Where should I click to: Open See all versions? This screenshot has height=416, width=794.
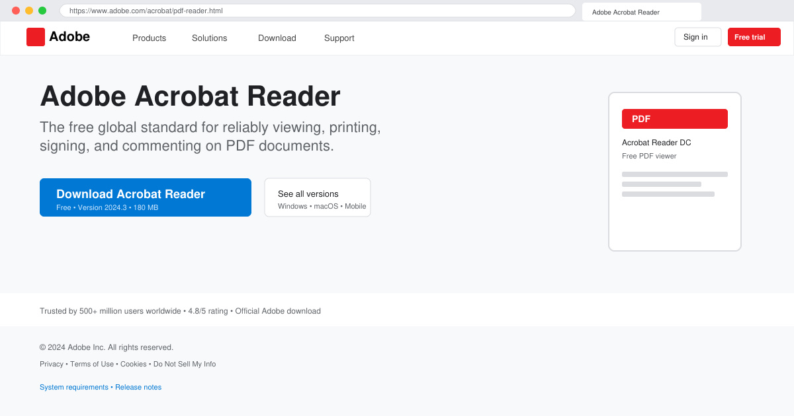(x=318, y=197)
